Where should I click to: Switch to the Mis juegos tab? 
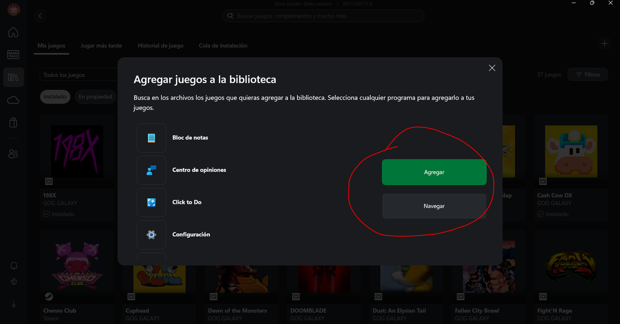51,46
